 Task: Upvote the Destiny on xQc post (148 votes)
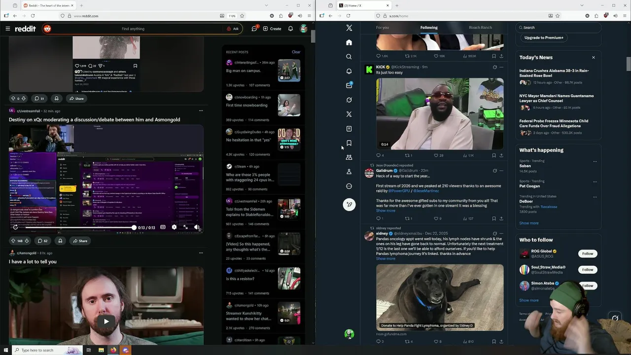click(13, 241)
